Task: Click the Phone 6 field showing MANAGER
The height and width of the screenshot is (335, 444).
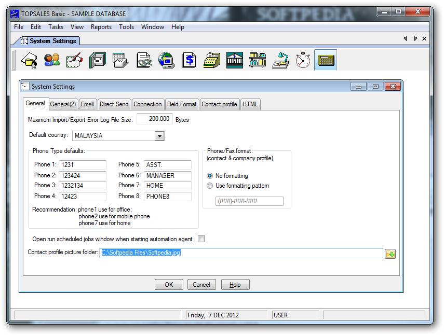Action: click(168, 176)
